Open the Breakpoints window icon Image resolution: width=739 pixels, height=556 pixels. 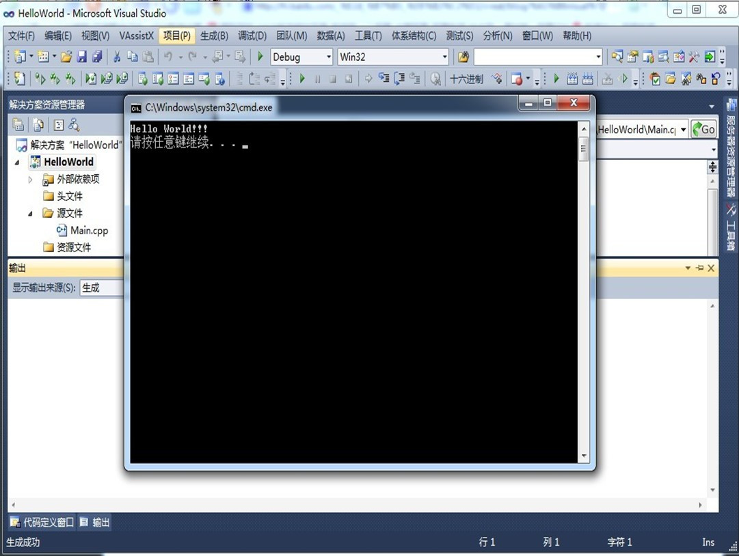tap(517, 79)
